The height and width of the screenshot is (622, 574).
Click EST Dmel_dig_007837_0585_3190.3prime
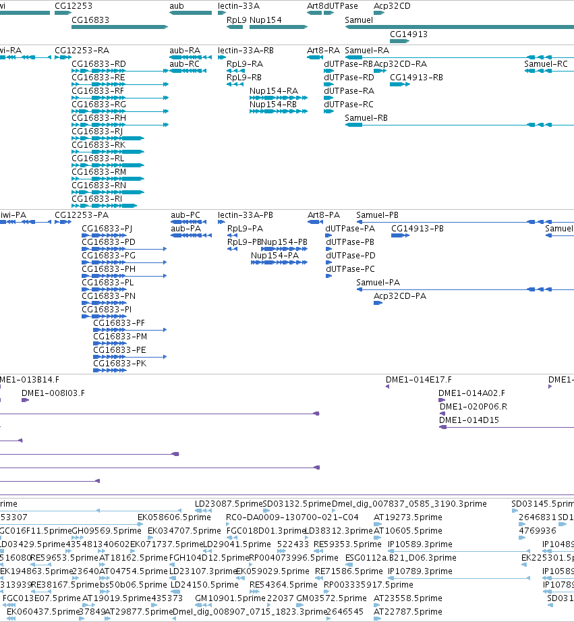[409, 504]
